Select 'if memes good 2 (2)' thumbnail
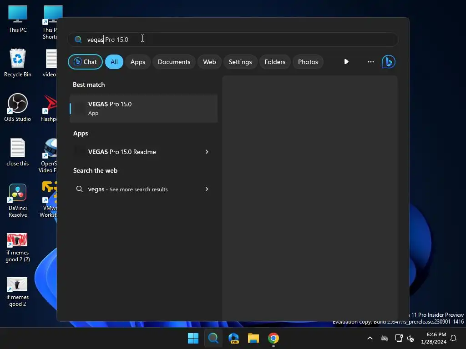 click(x=18, y=248)
